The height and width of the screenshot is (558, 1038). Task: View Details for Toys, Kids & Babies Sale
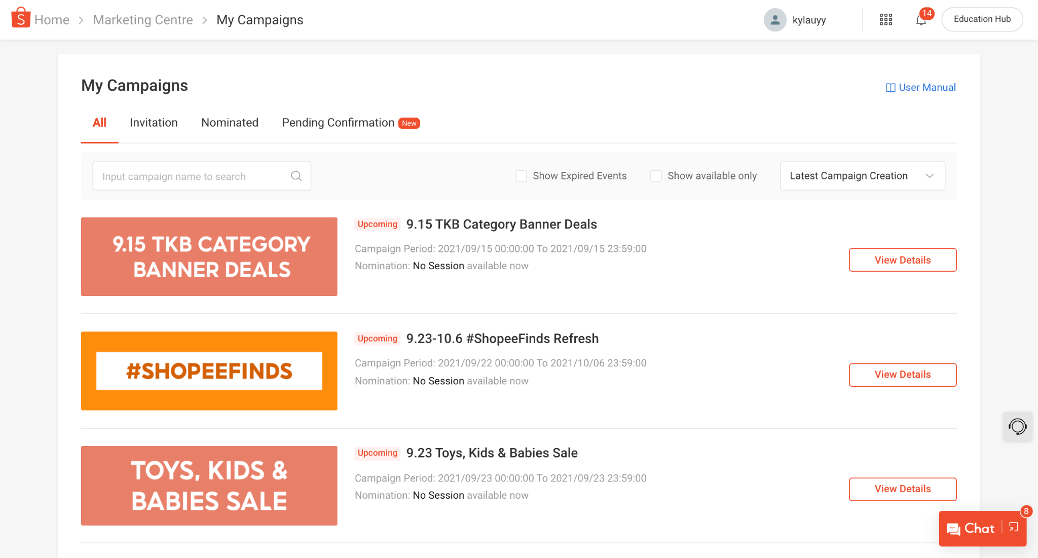pyautogui.click(x=902, y=489)
